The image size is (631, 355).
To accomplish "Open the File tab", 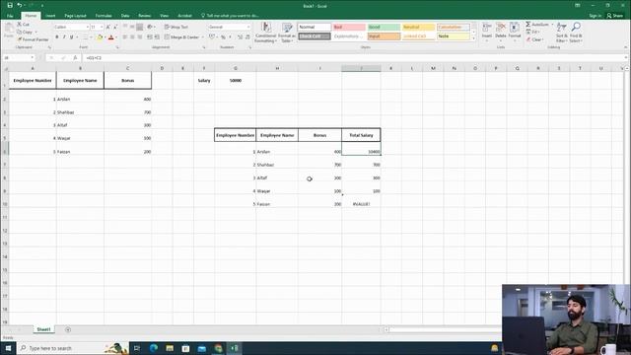I will point(10,16).
